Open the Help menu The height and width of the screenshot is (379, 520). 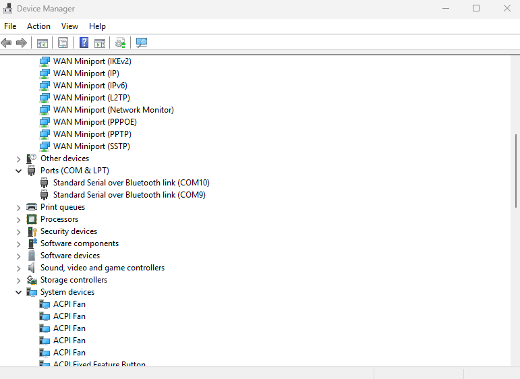click(97, 26)
